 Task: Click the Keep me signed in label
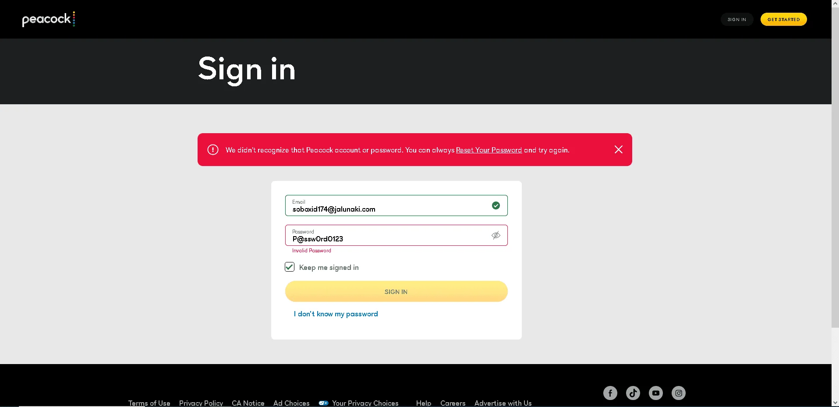coord(329,267)
